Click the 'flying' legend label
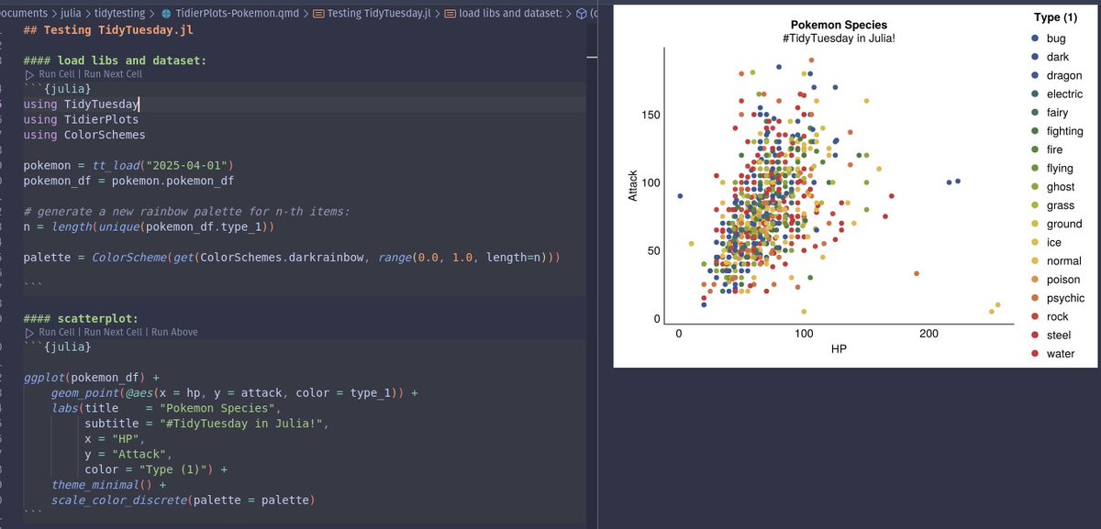This screenshot has height=529, width=1101. tap(1060, 169)
